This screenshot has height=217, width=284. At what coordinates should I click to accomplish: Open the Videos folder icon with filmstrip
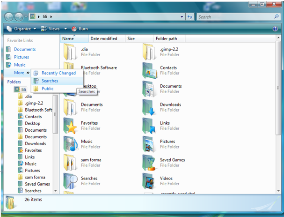point(148,181)
